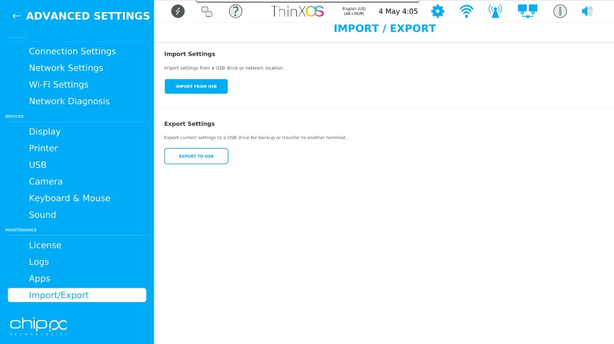Open Printer settings in the sidebar

(x=43, y=148)
